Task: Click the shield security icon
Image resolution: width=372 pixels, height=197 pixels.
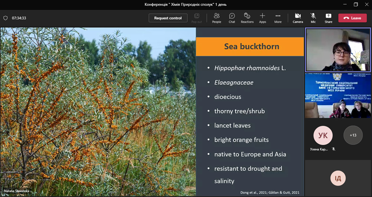Action: (x=6, y=18)
